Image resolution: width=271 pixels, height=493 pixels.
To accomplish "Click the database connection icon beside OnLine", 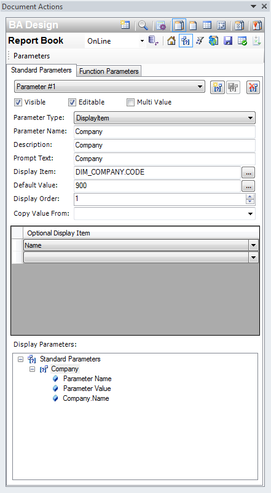I will [154, 41].
